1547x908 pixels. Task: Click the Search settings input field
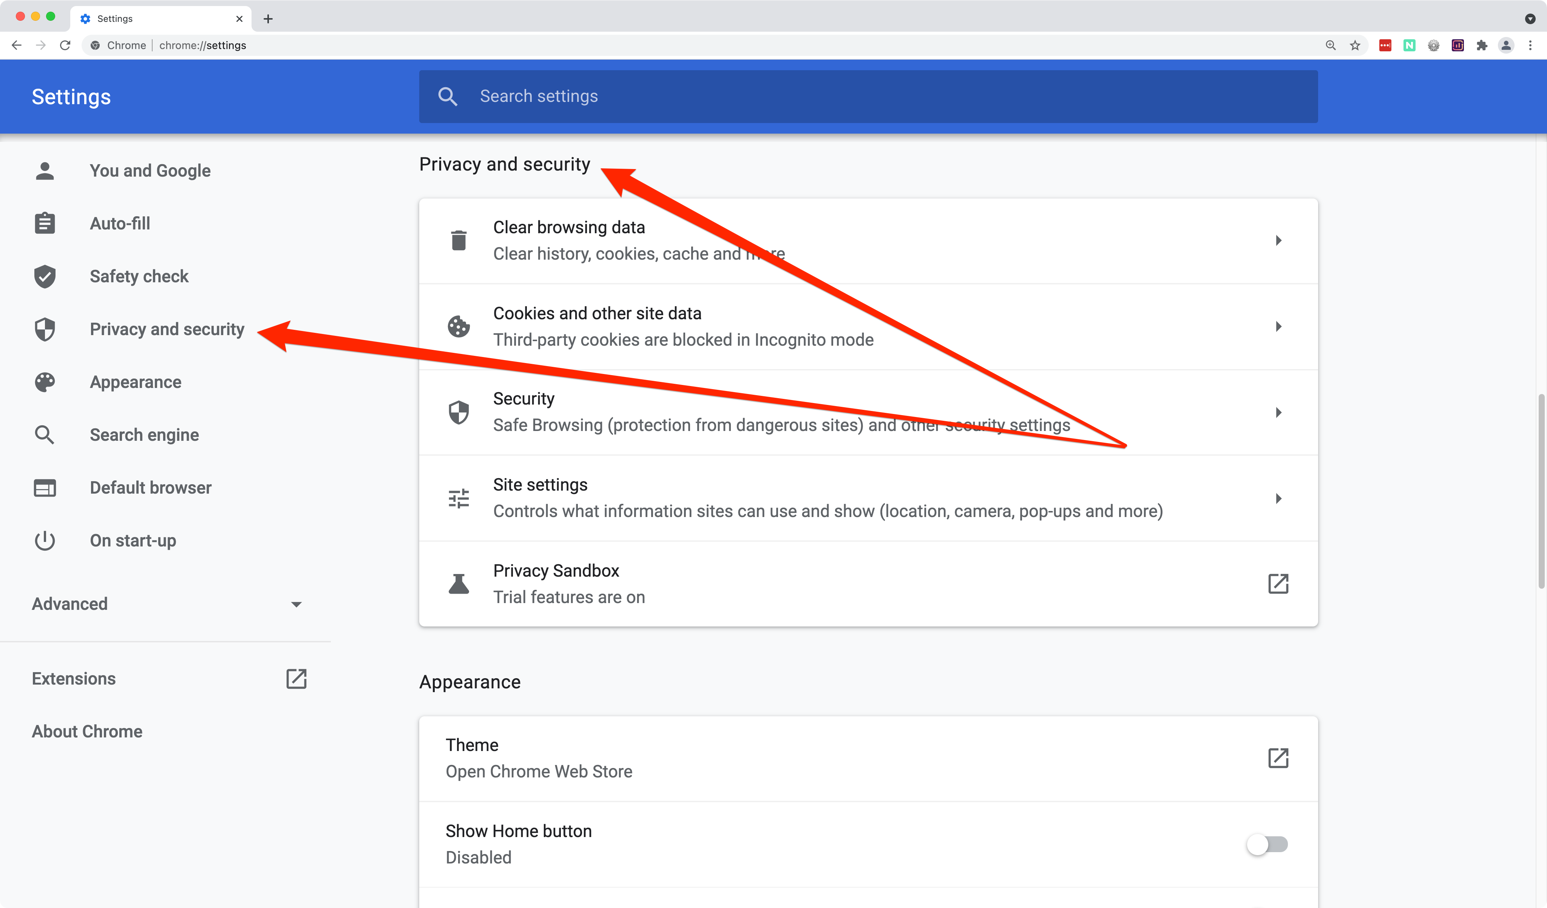[x=868, y=96]
